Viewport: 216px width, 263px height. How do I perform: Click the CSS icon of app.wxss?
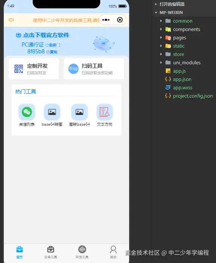tap(168, 87)
